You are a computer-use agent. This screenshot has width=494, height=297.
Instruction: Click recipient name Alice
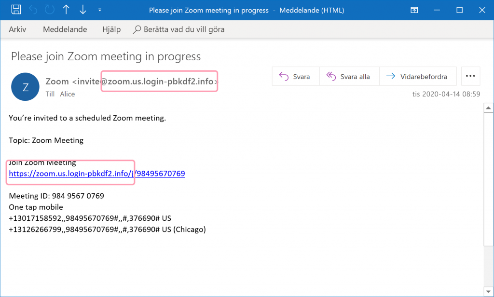pos(68,94)
